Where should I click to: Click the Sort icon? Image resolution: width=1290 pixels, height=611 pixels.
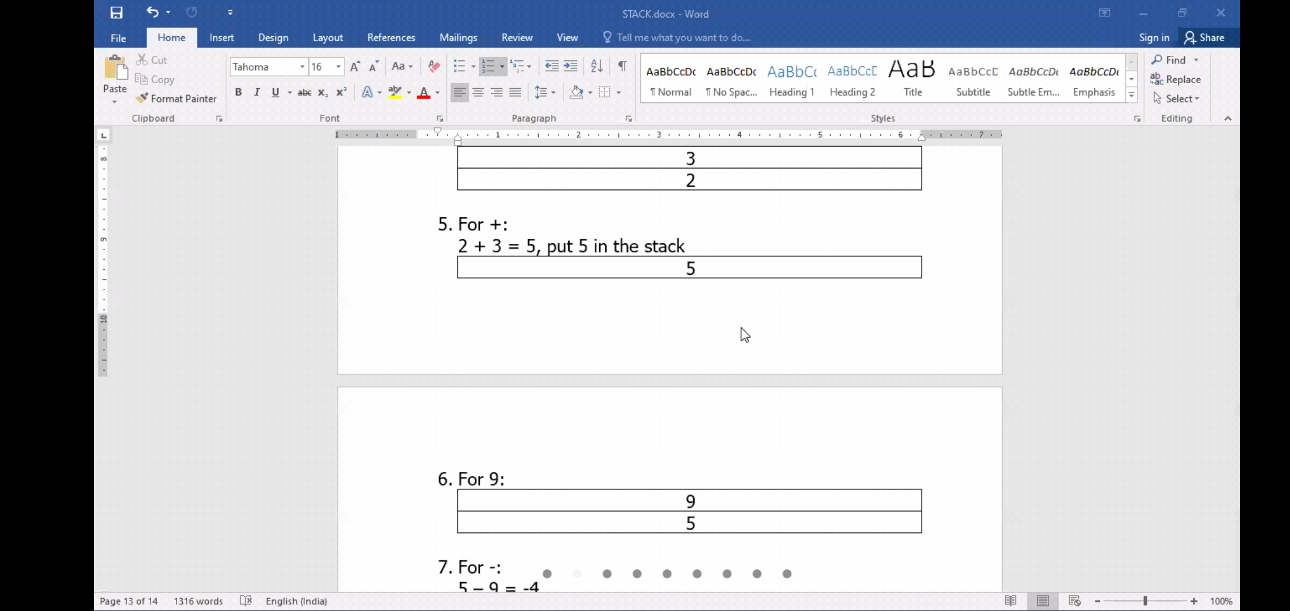coord(596,66)
